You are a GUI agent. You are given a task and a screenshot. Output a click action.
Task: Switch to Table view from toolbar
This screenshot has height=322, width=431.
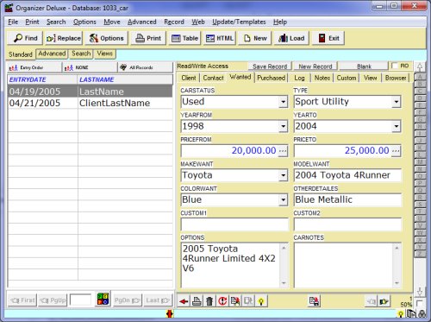click(184, 38)
